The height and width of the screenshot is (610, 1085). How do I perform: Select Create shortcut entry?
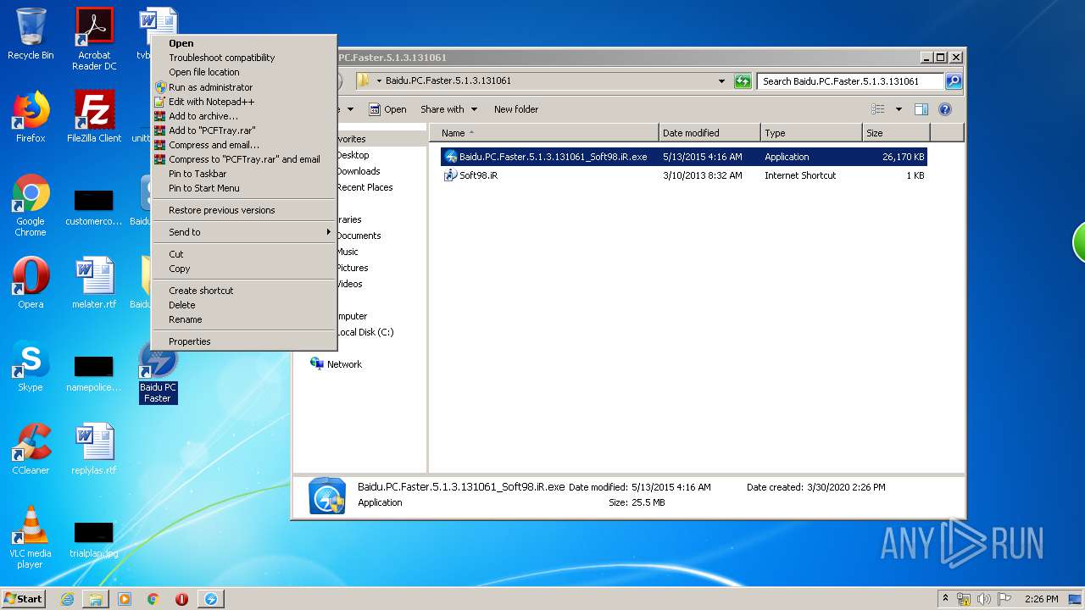[244, 291]
